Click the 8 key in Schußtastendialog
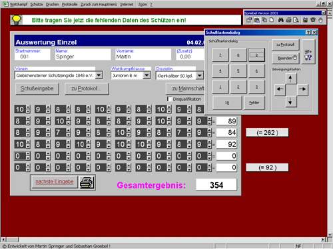 click(238, 55)
